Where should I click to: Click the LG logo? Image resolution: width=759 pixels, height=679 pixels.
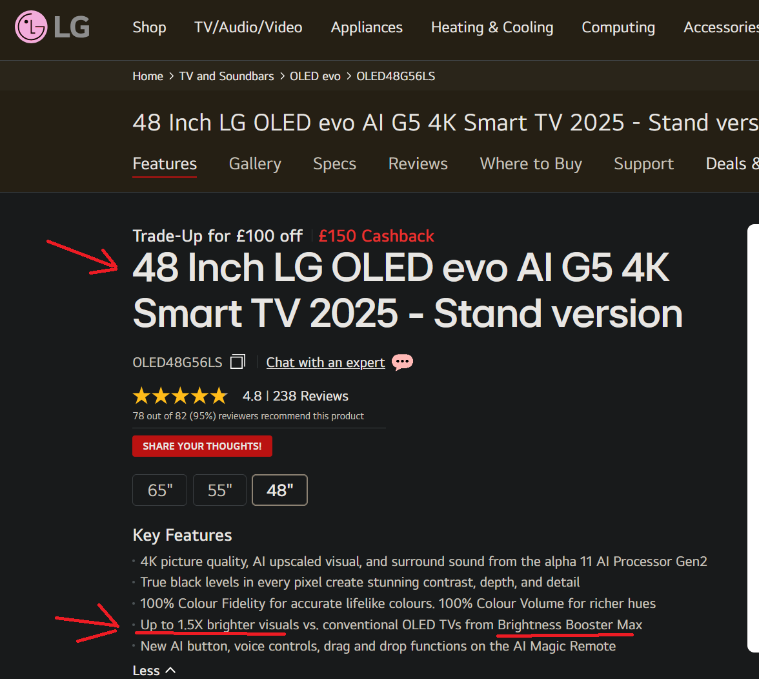(52, 27)
